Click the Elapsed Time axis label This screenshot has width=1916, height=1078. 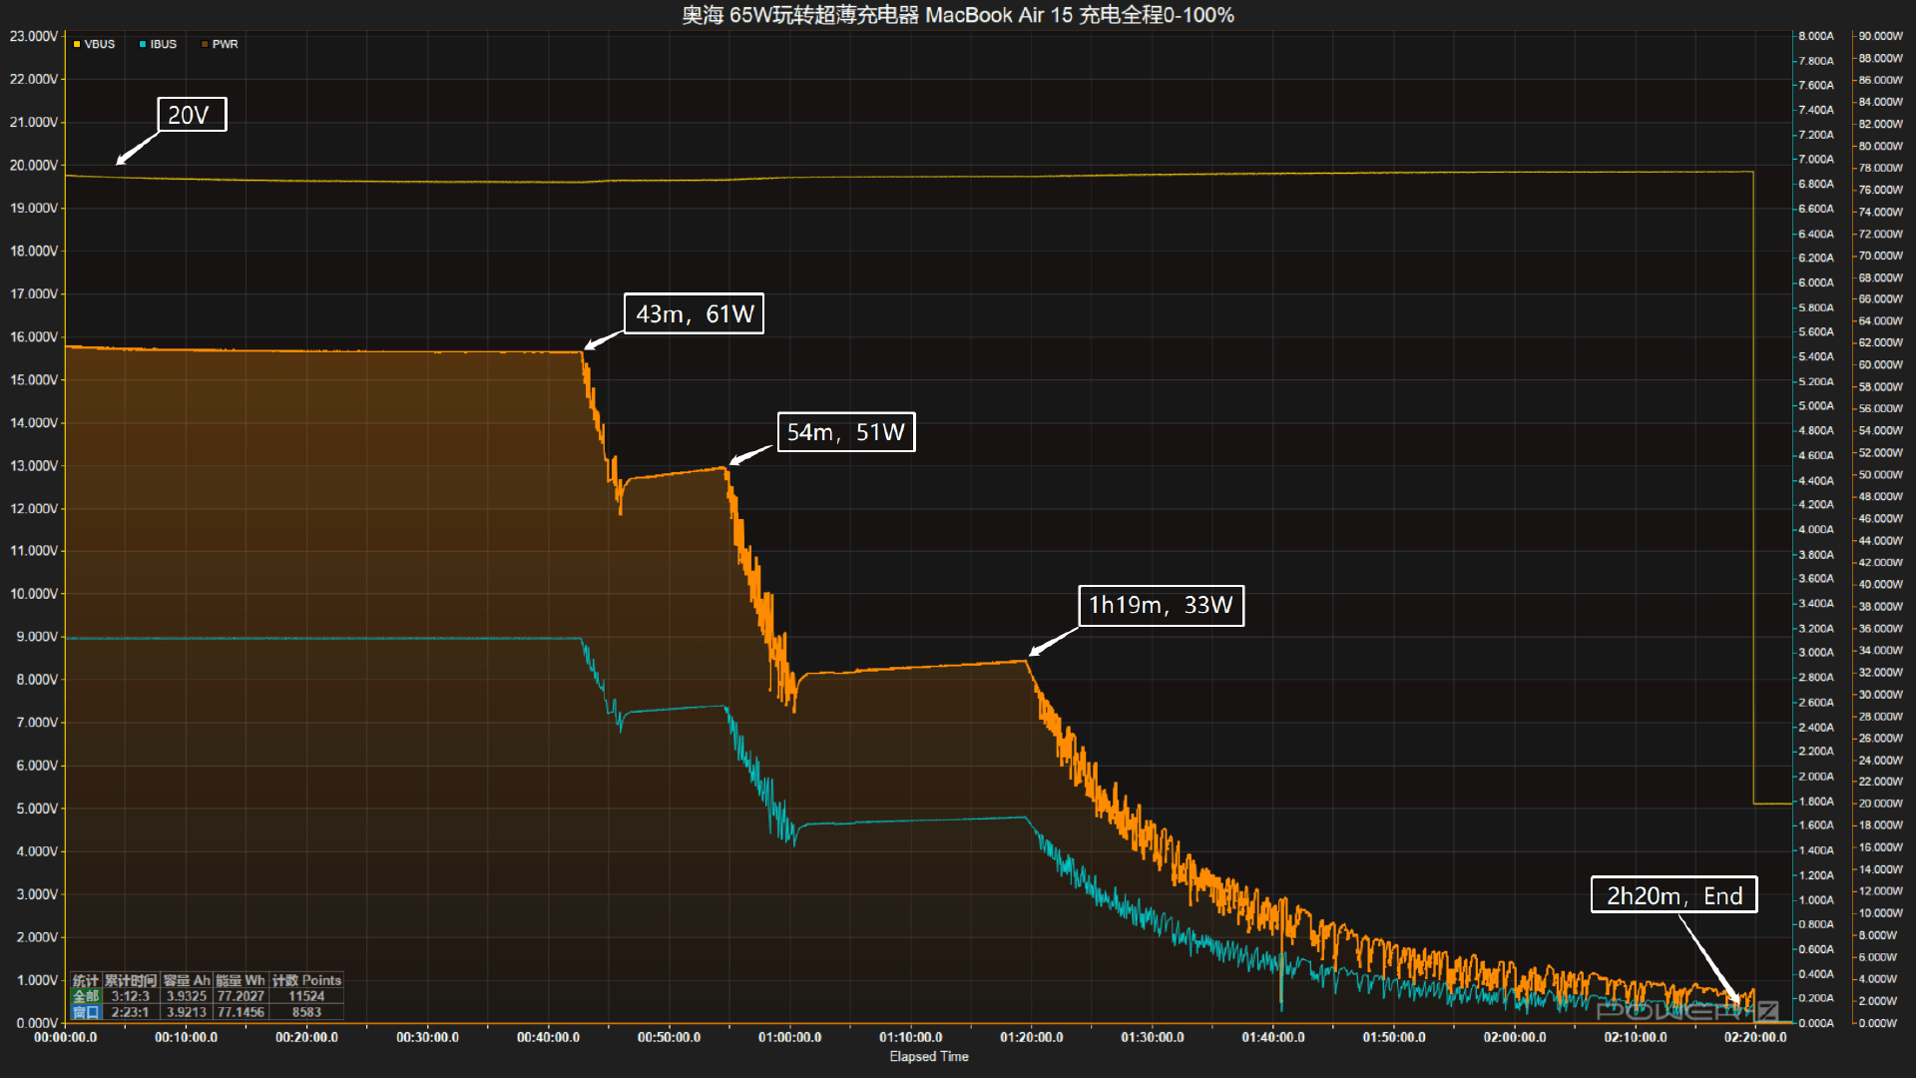928,1056
